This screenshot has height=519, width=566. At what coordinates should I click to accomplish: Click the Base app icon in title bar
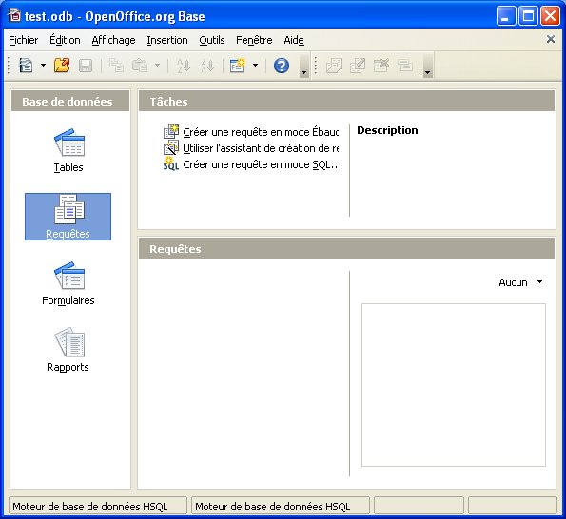pos(14,15)
